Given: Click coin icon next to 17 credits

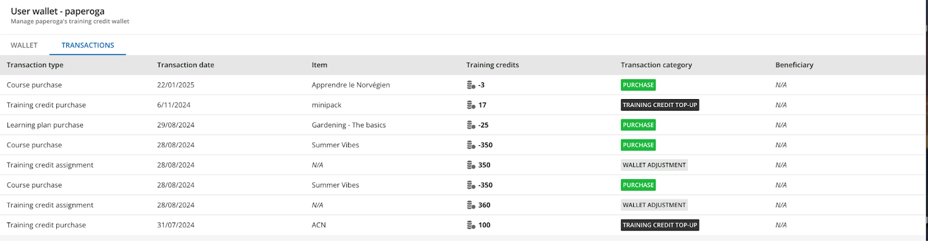Looking at the screenshot, I should pyautogui.click(x=471, y=105).
